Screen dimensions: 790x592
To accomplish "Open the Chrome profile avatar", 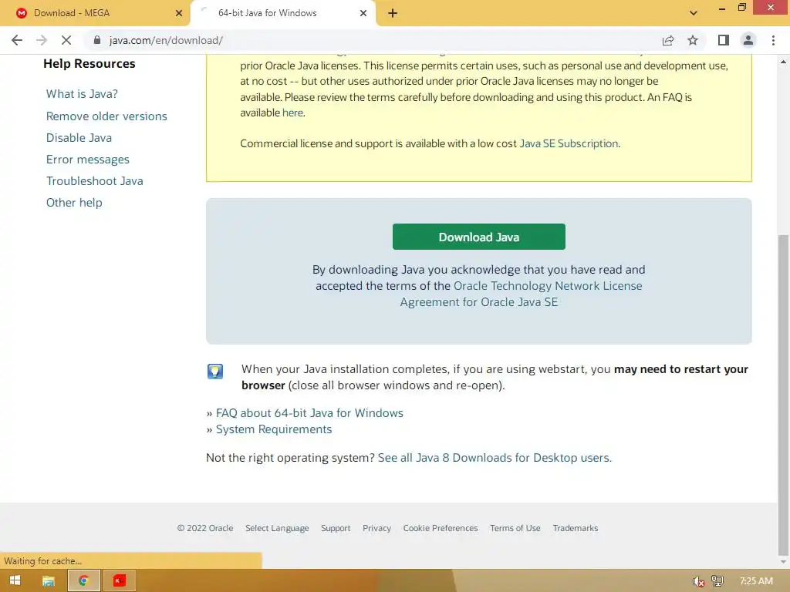I will pyautogui.click(x=748, y=40).
